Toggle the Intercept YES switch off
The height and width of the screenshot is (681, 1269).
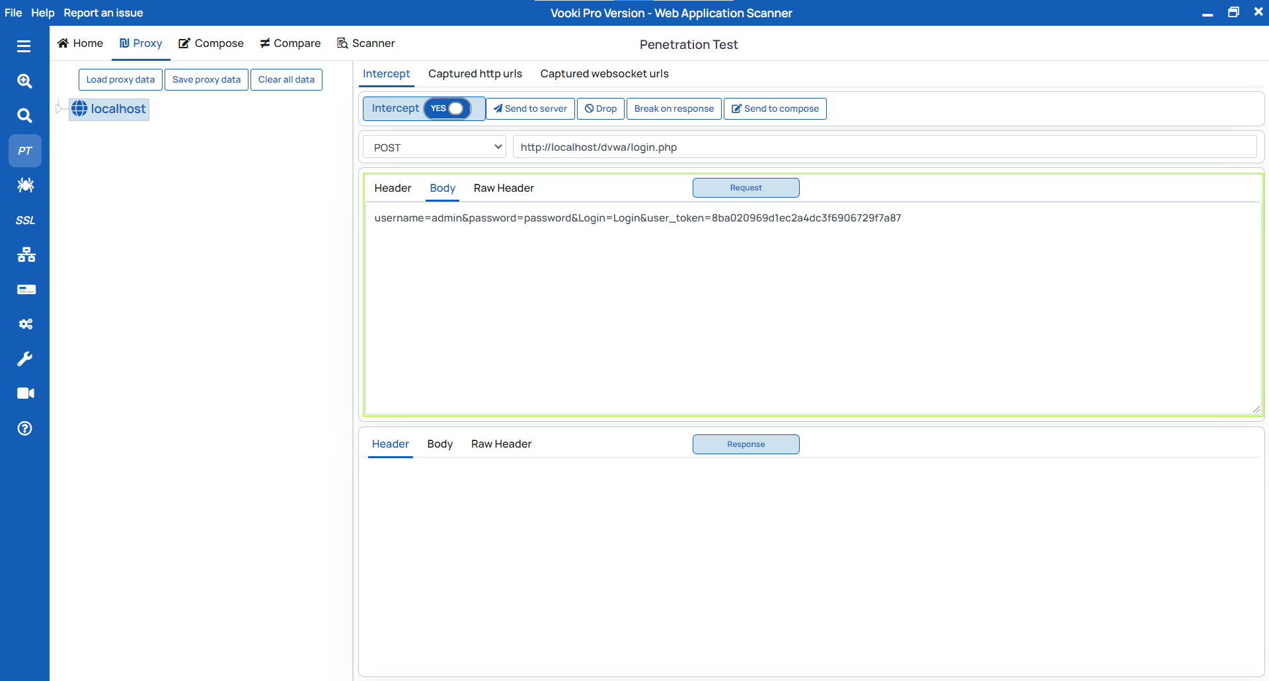click(x=447, y=108)
